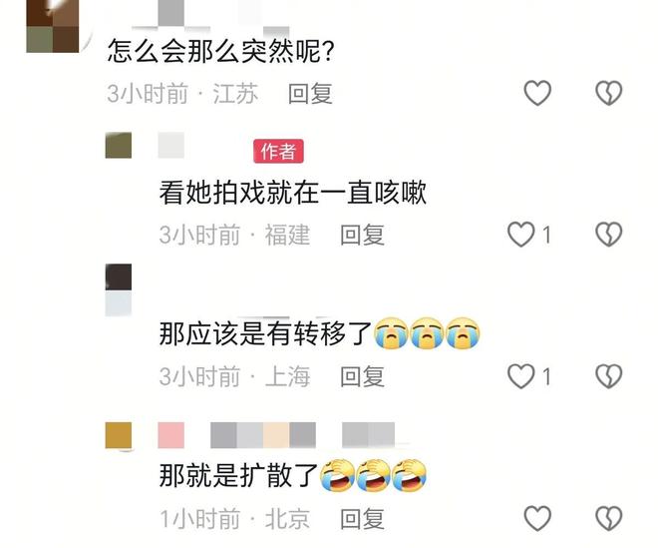Like the author's reply about coughing
Screen dimensions: 658x548
pyautogui.click(x=521, y=235)
